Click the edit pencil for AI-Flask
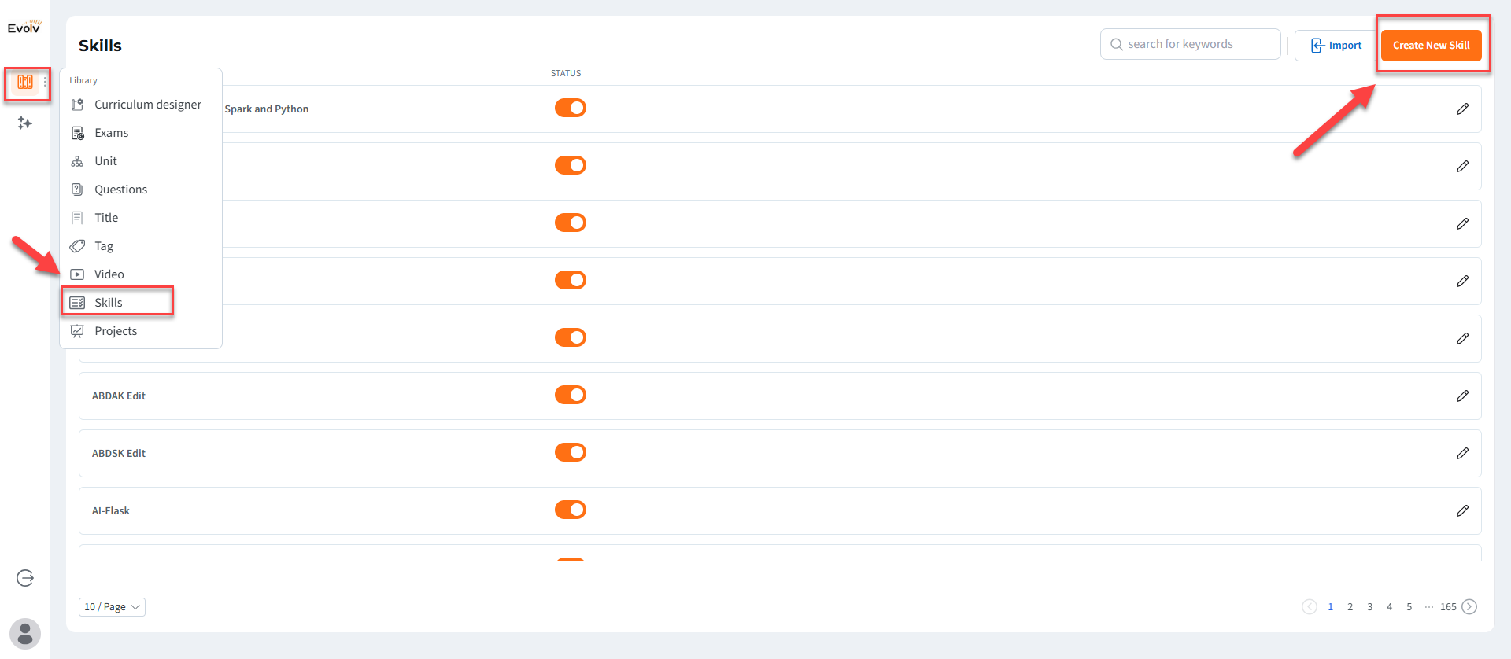The height and width of the screenshot is (659, 1511). pyautogui.click(x=1462, y=511)
